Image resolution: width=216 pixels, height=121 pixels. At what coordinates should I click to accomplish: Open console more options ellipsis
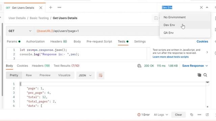pos(199,115)
